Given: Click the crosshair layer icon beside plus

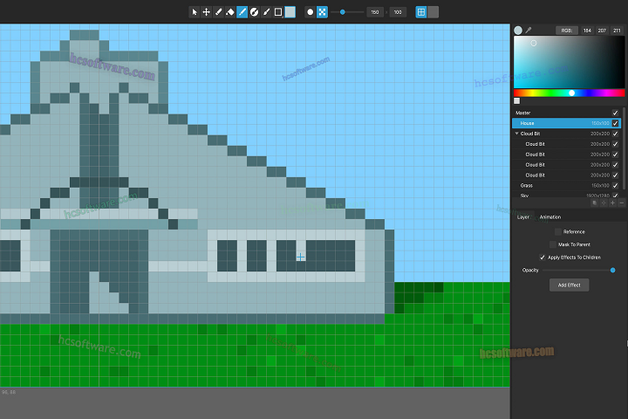Looking at the screenshot, I should pyautogui.click(x=604, y=203).
